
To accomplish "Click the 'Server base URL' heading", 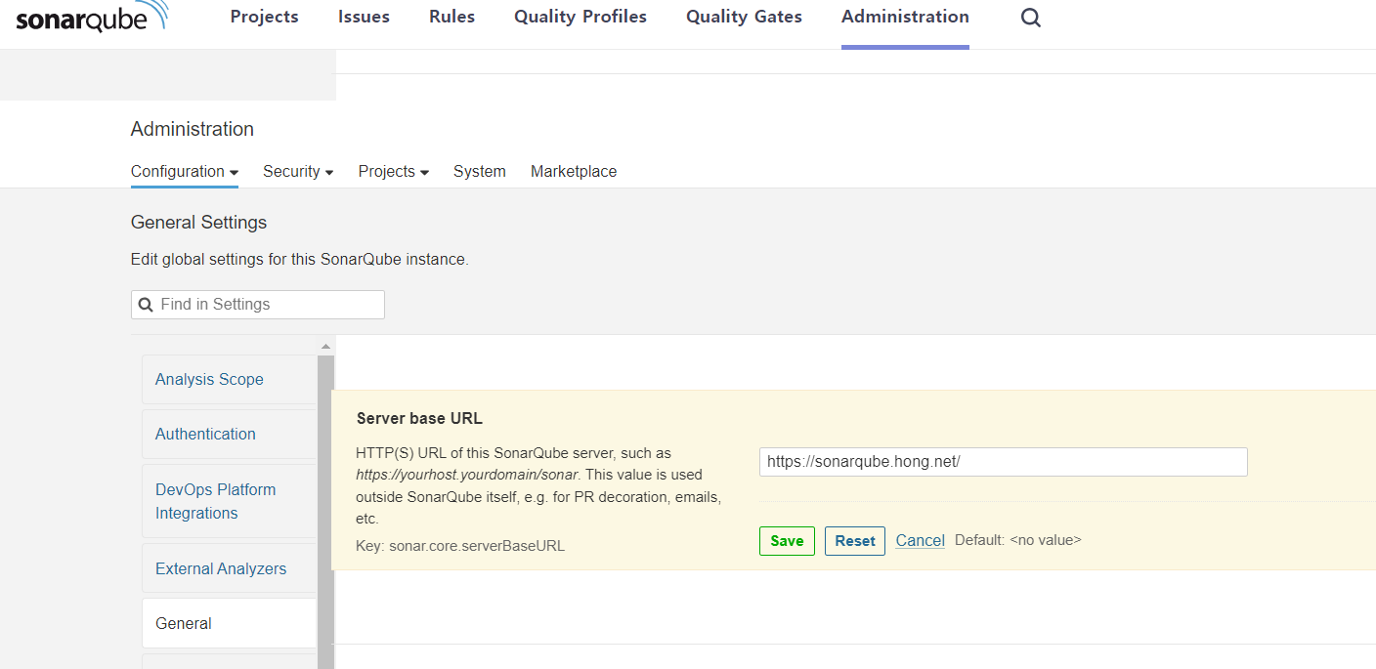I will [419, 418].
